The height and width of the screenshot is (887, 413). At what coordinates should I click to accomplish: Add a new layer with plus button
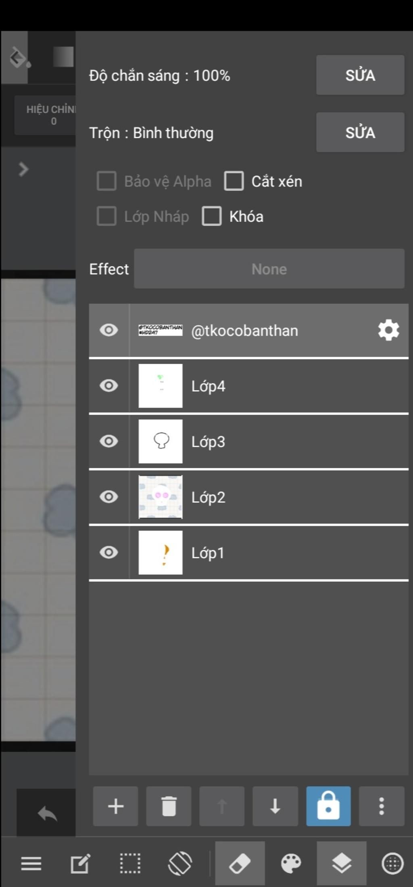tap(115, 806)
